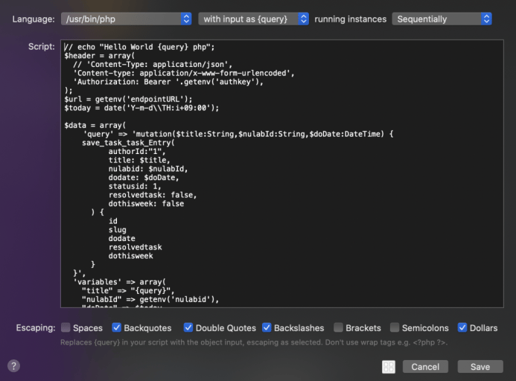Uncheck the Dollars escaping checkbox
516x381 pixels.
click(x=463, y=327)
